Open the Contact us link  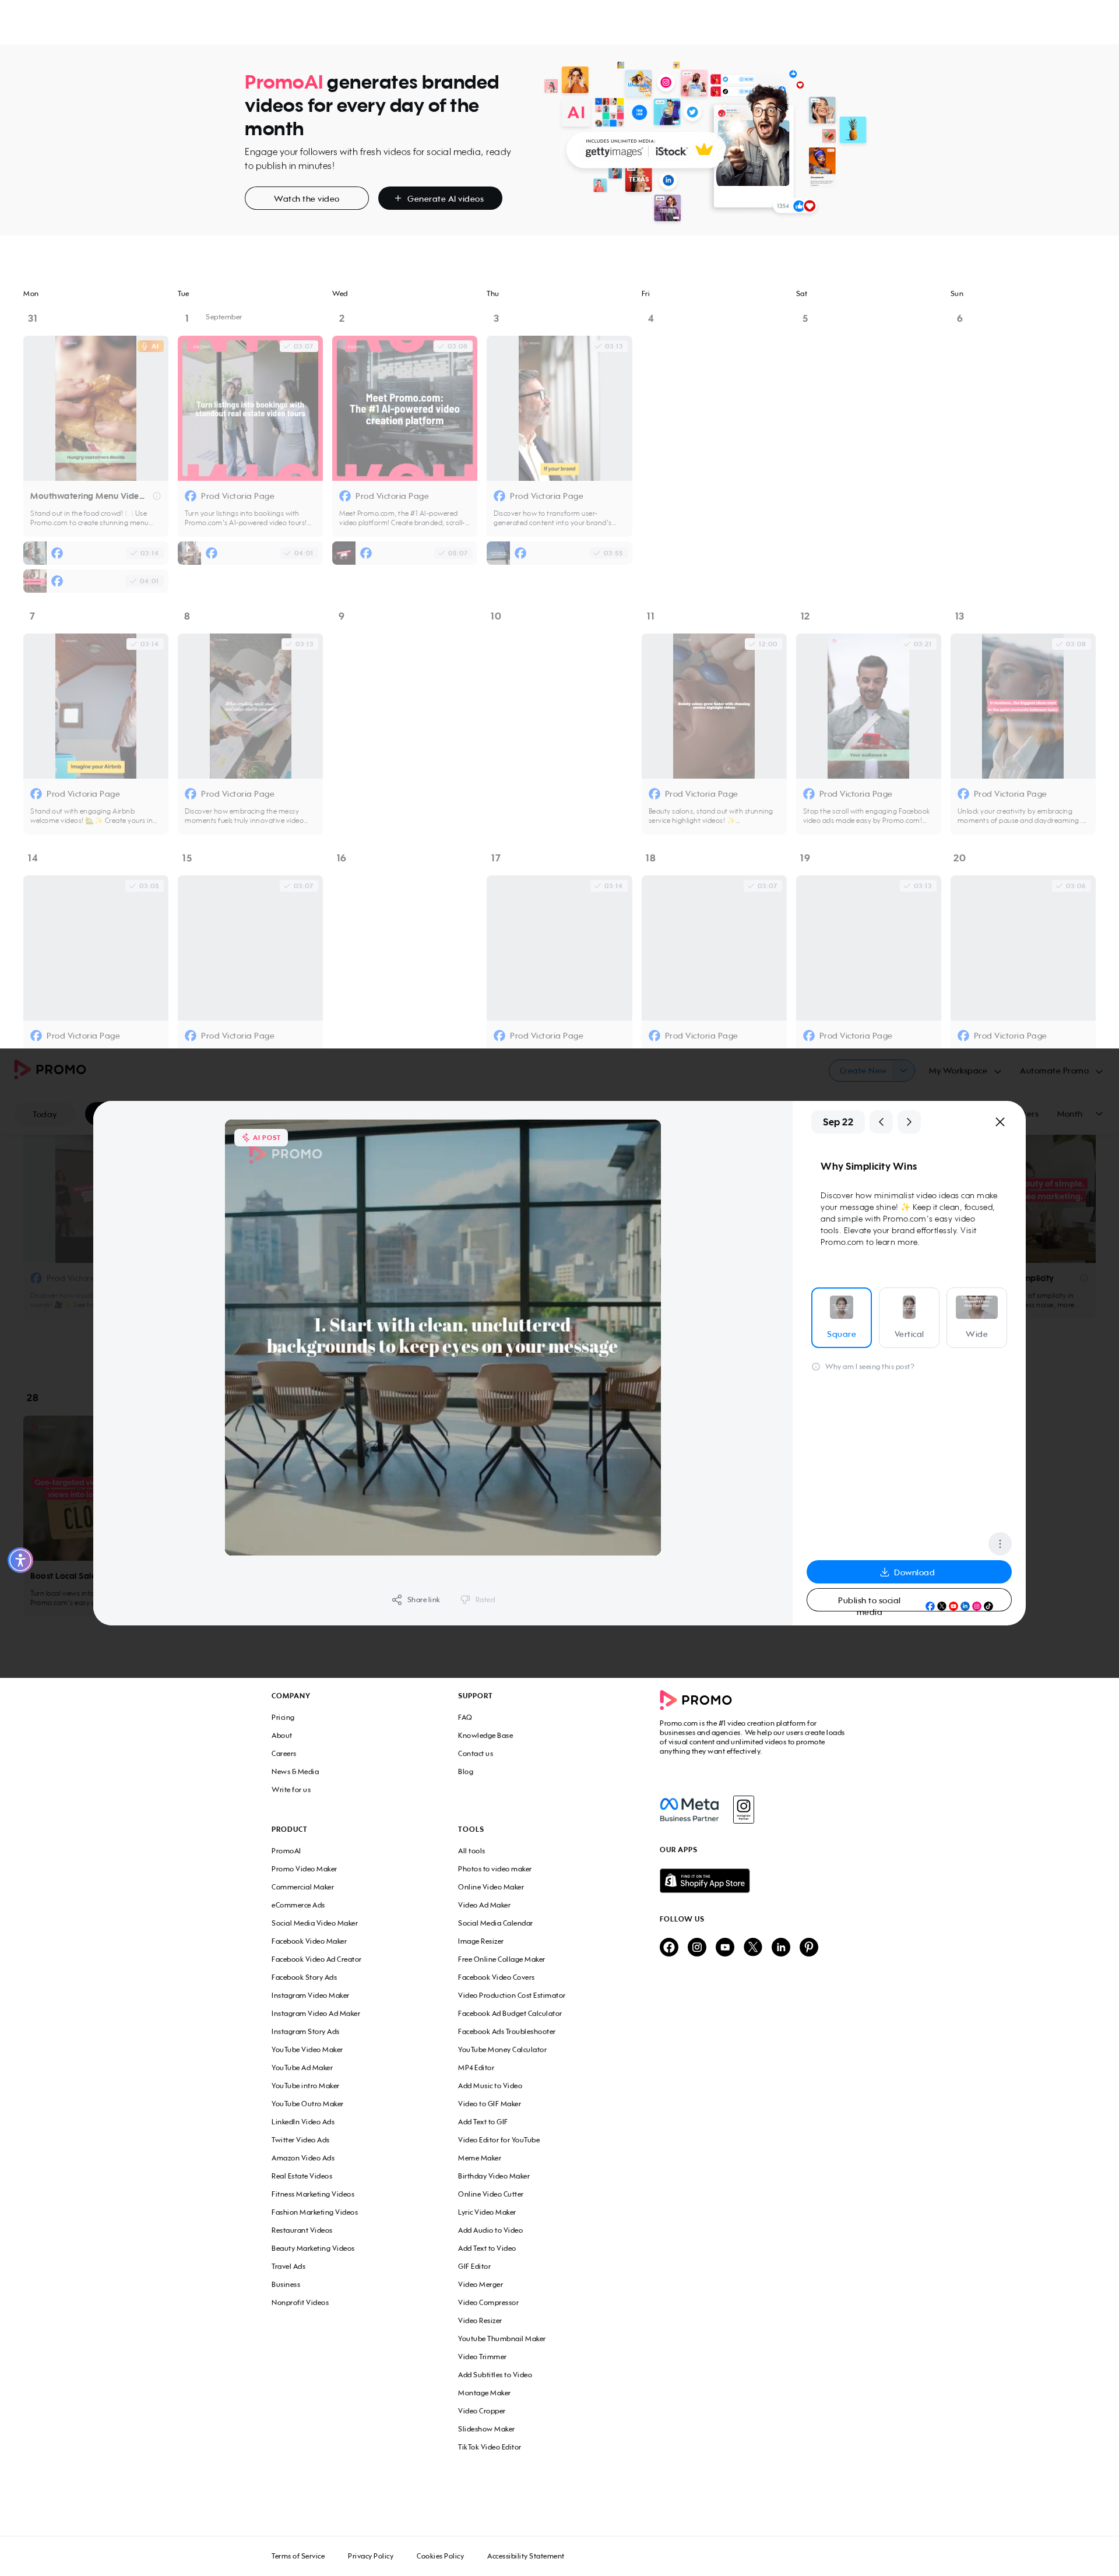point(475,1753)
